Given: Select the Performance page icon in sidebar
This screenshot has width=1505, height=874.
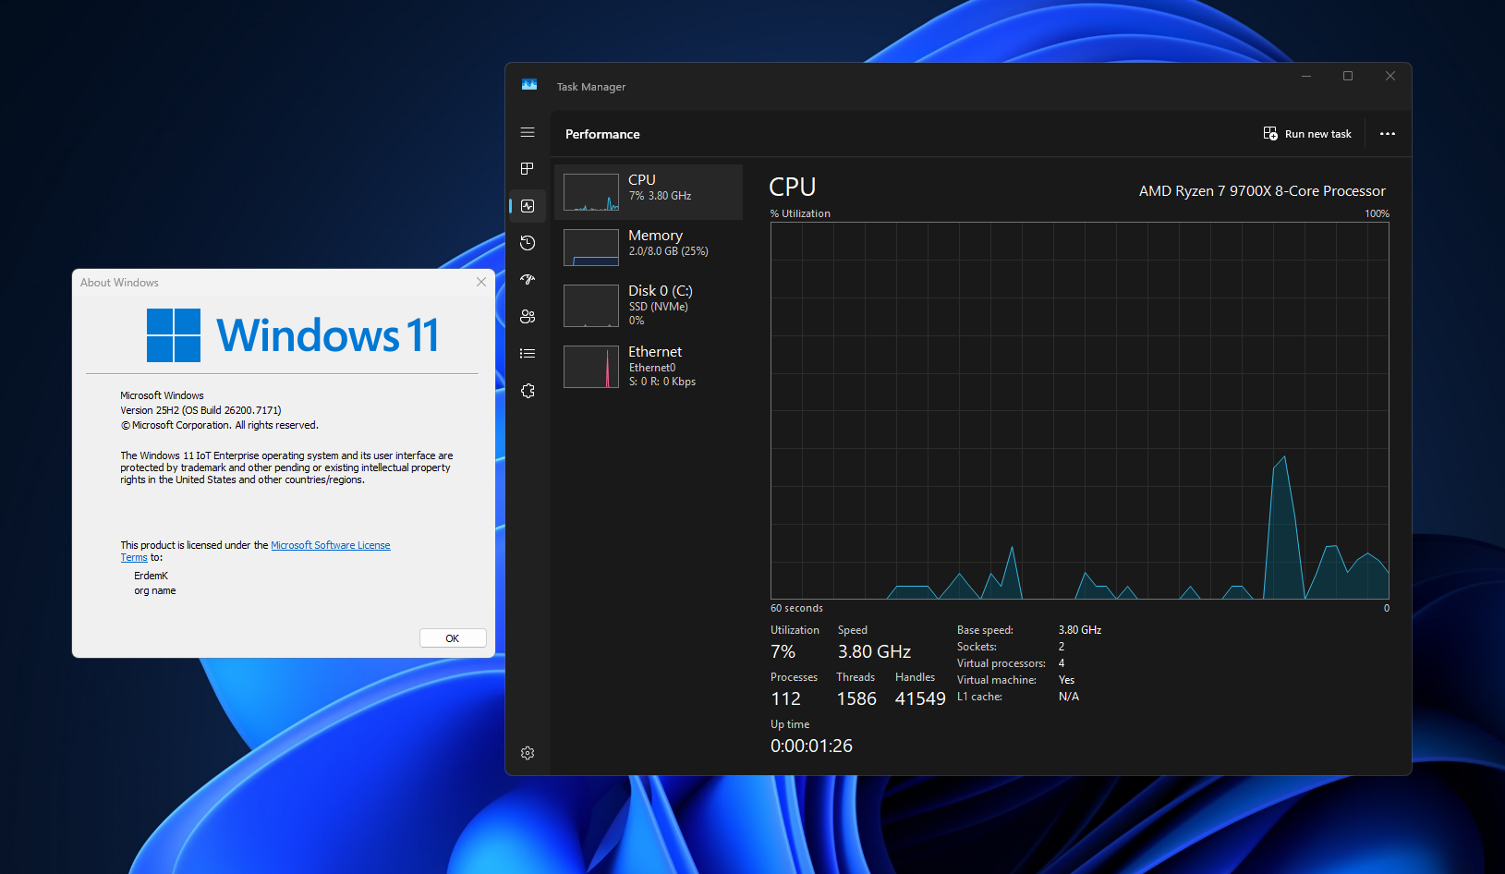Looking at the screenshot, I should pos(528,206).
